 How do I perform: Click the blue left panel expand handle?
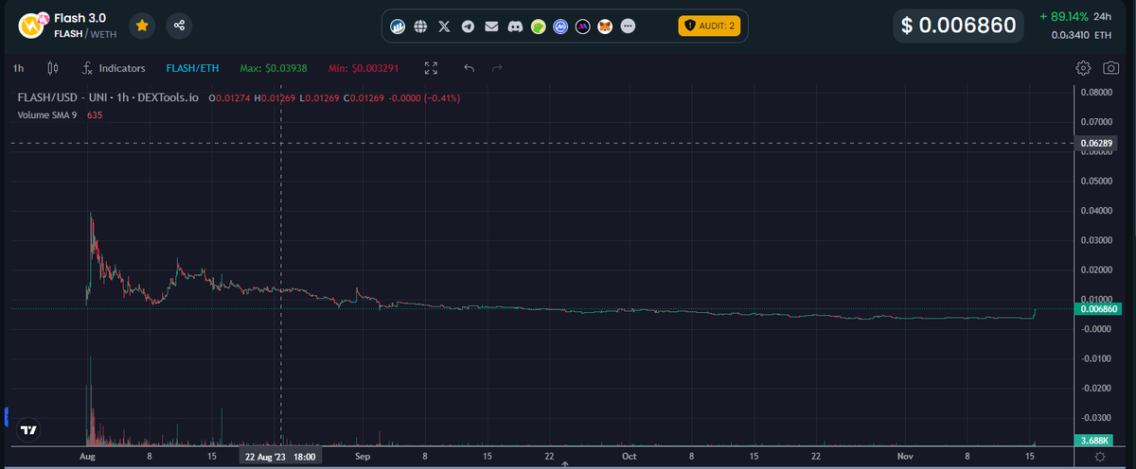[x=7, y=416]
